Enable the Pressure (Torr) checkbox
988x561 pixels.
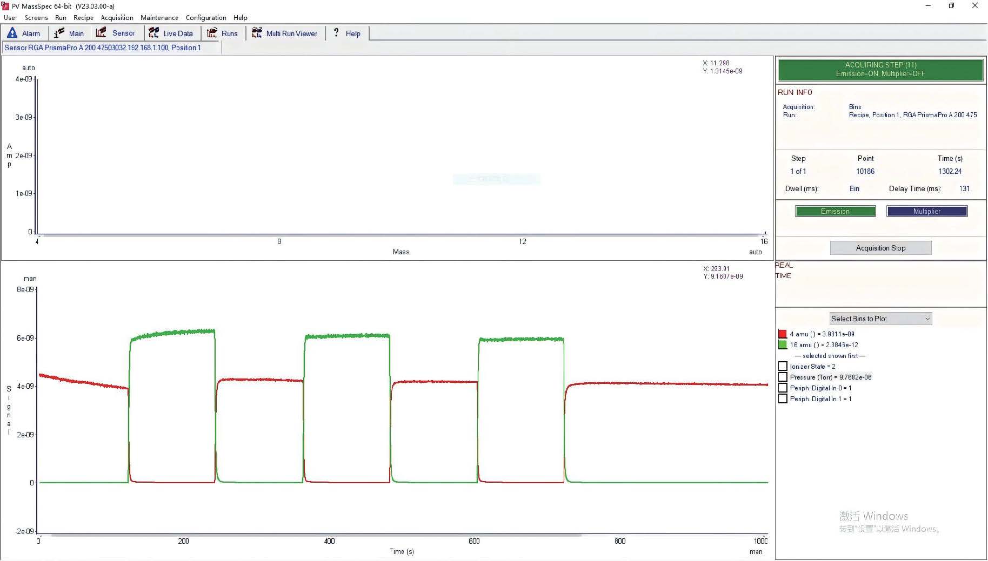point(783,377)
